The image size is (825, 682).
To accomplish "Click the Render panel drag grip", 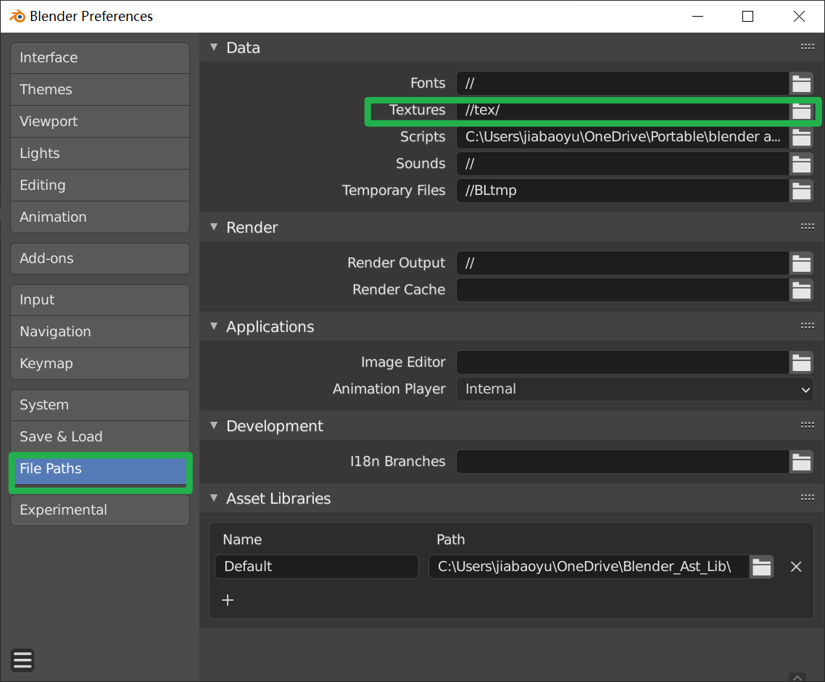I will click(807, 227).
